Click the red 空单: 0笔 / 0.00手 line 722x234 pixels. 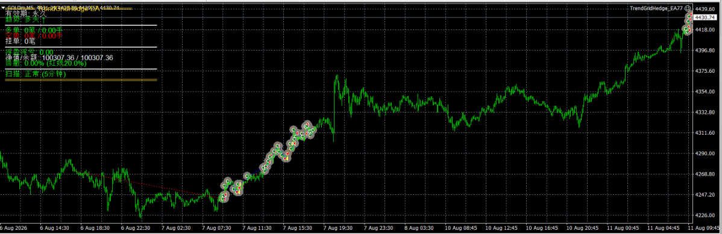[x=34, y=35]
